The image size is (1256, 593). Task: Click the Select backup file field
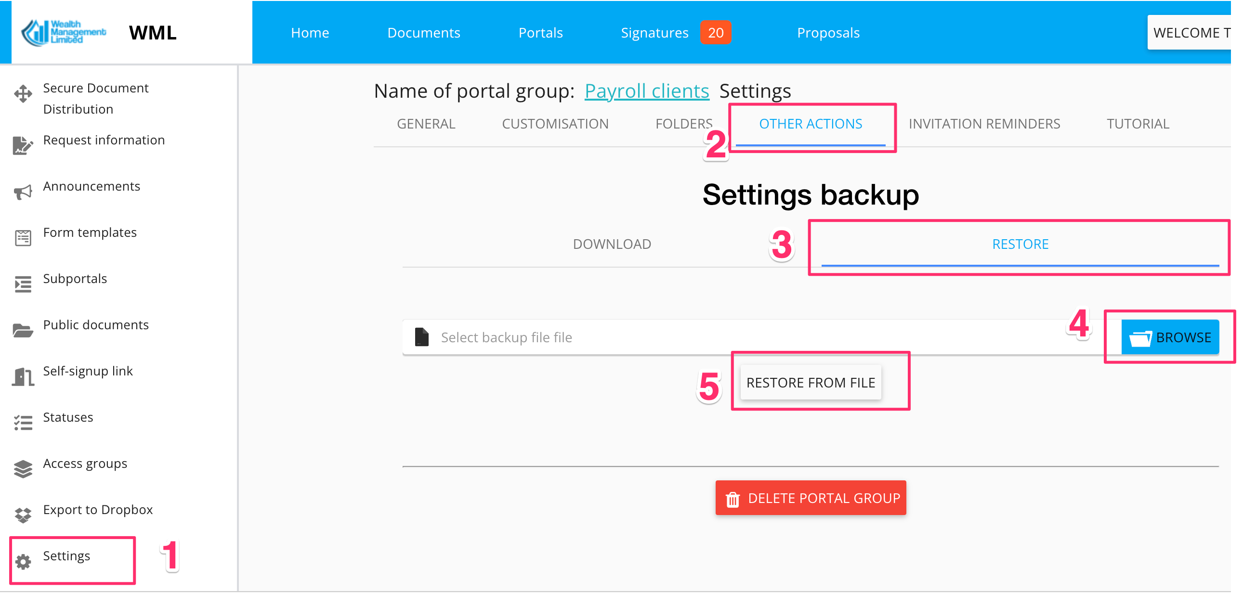point(732,337)
